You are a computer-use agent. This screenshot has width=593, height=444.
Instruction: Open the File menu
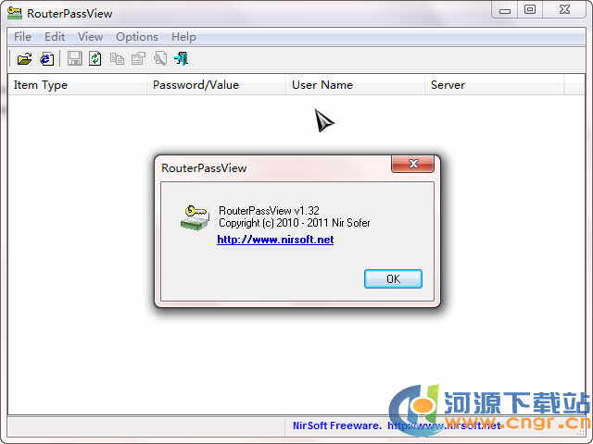22,37
